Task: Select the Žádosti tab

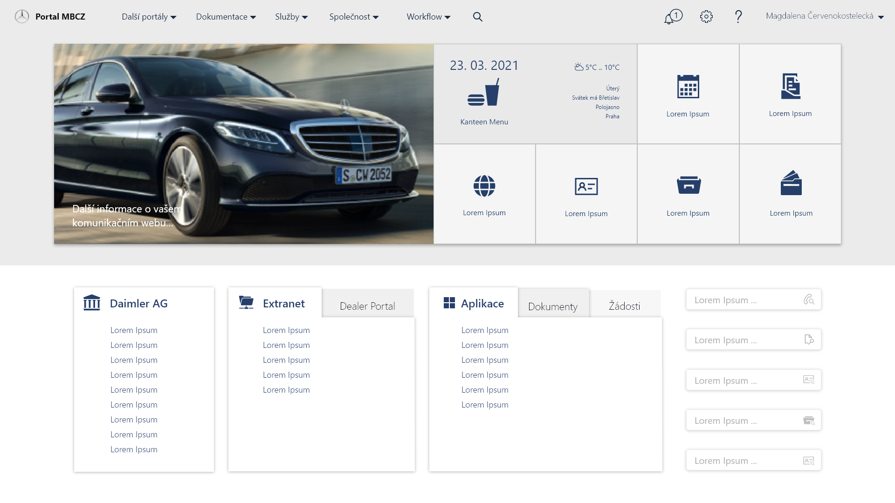Action: pos(624,306)
